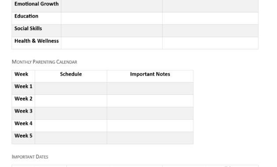Screen dimensions: 277x167
Task: Click the middle cell beside Education
Action: click(x=112, y=18)
